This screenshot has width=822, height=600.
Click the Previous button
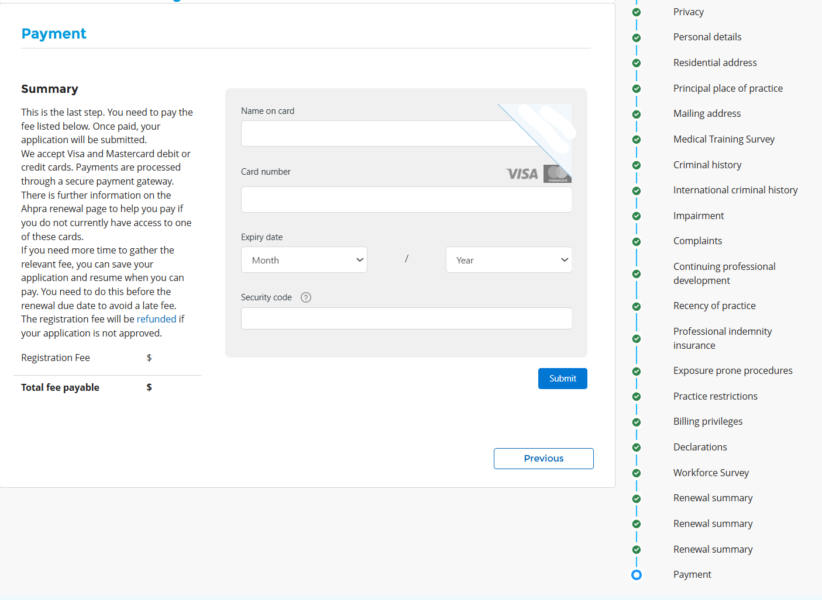click(544, 459)
